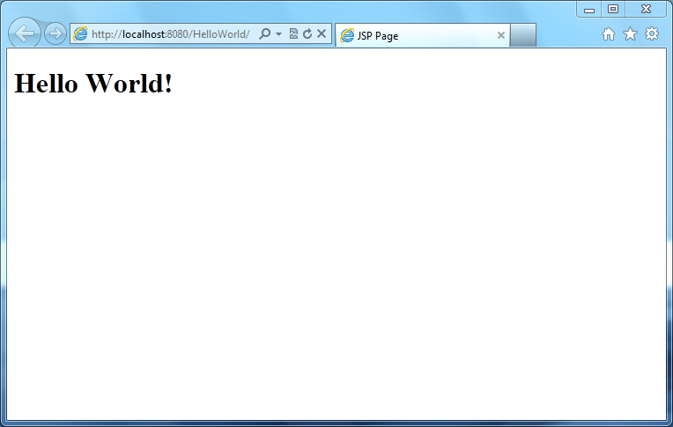Open the Home page icon
Viewport: 673px width, 427px height.
click(608, 33)
